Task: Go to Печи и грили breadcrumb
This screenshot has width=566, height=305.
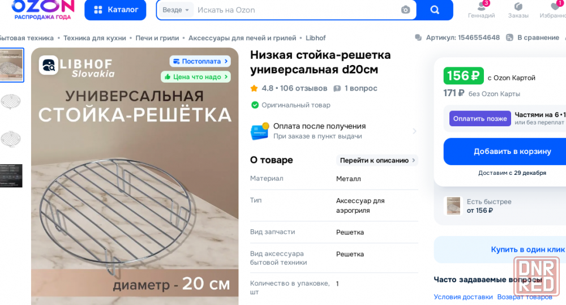Action: pyautogui.click(x=157, y=38)
